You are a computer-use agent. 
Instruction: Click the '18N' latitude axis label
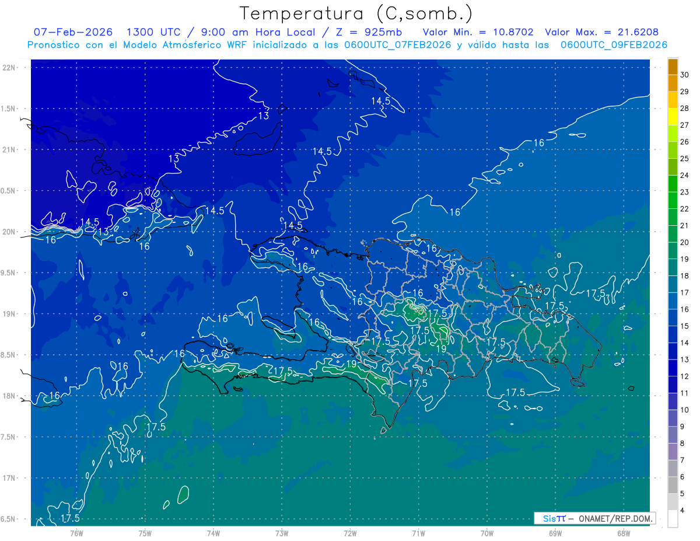[x=9, y=396]
